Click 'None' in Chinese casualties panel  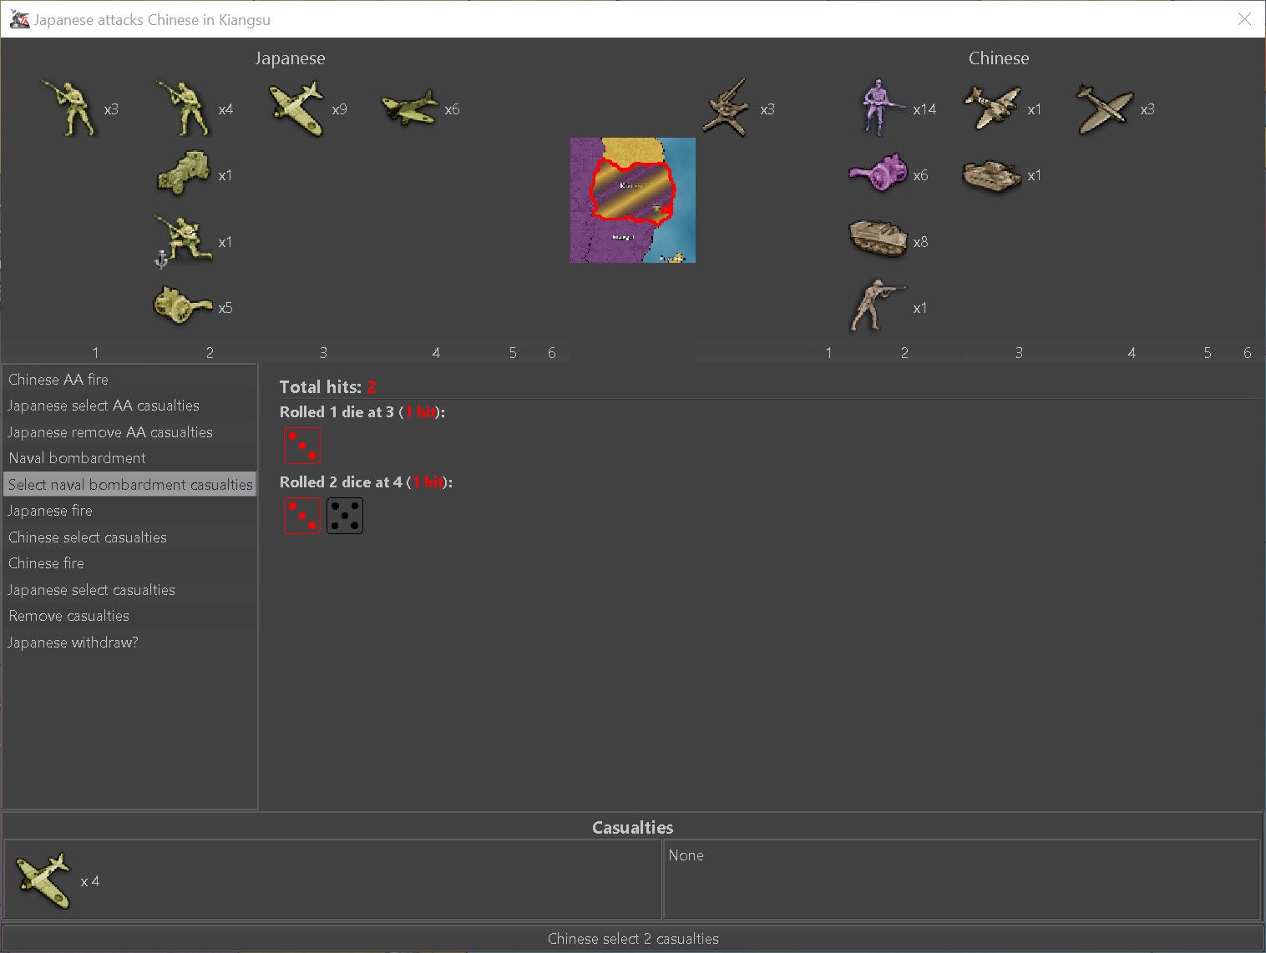click(x=686, y=855)
